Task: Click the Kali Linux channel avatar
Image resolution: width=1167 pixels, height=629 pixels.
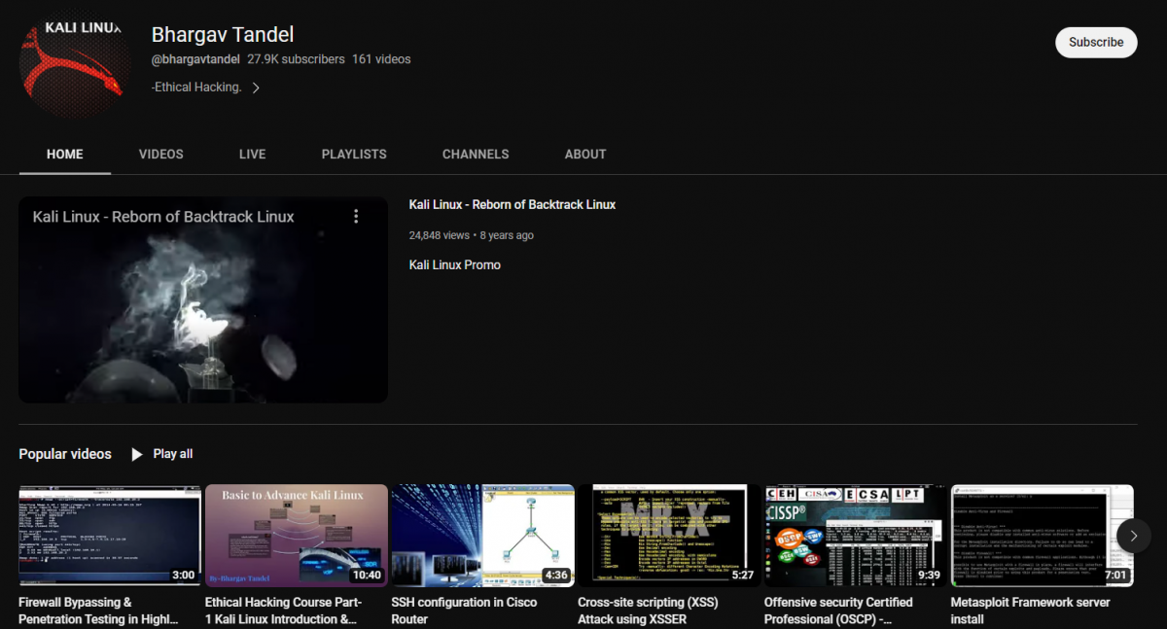Action: 75,64
